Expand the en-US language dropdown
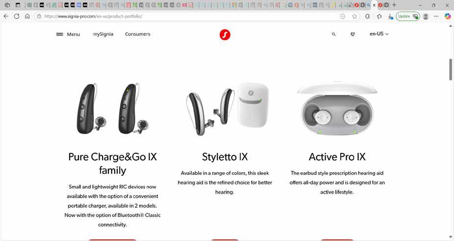454x241 pixels. point(379,34)
